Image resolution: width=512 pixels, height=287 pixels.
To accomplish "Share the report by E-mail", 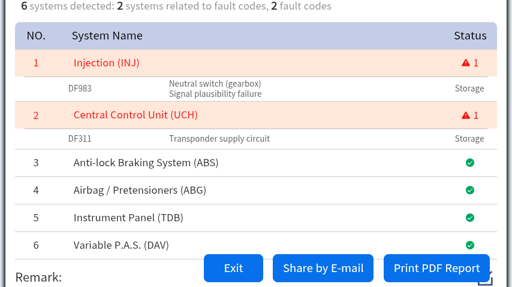I will tap(323, 268).
